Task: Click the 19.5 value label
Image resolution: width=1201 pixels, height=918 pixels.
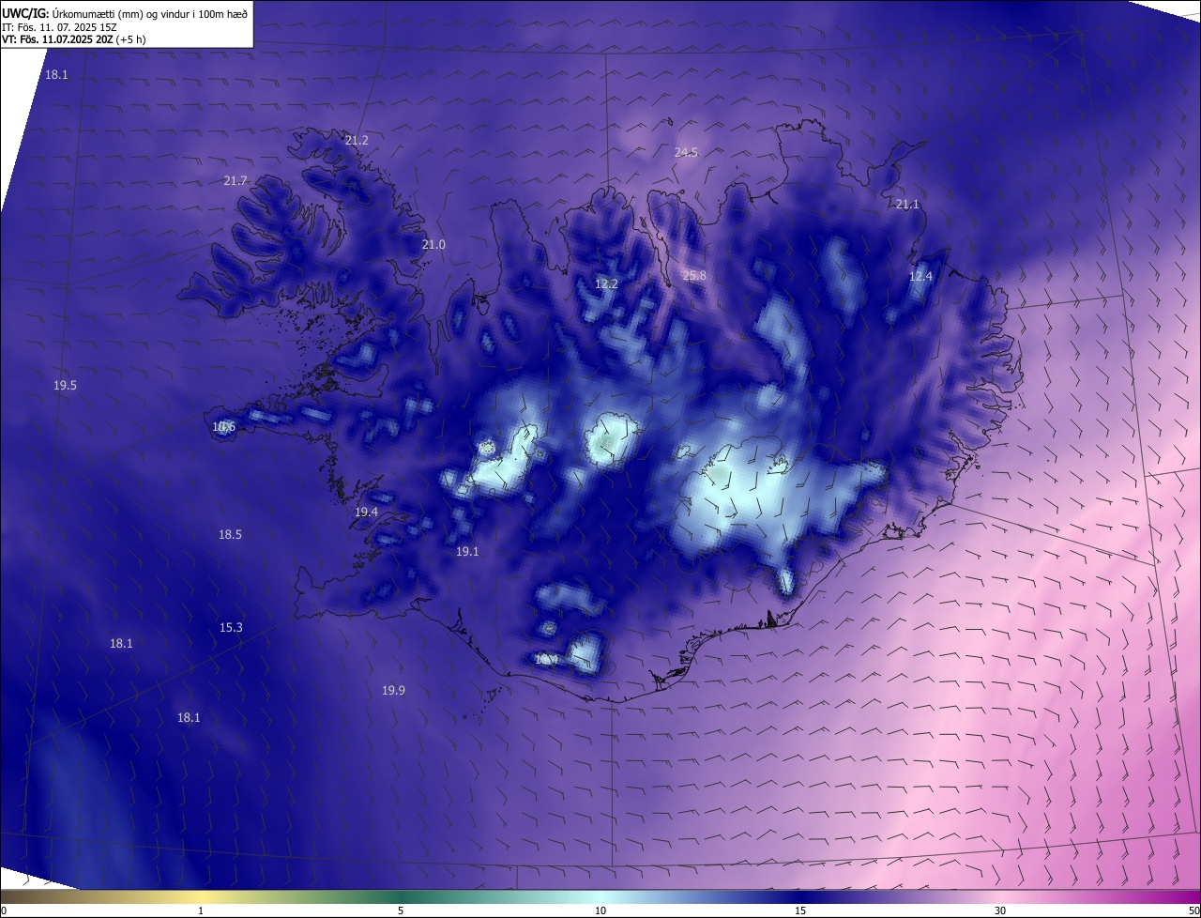Action: [65, 385]
